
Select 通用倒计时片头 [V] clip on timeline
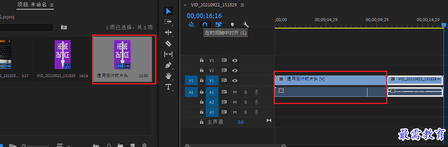(330, 80)
